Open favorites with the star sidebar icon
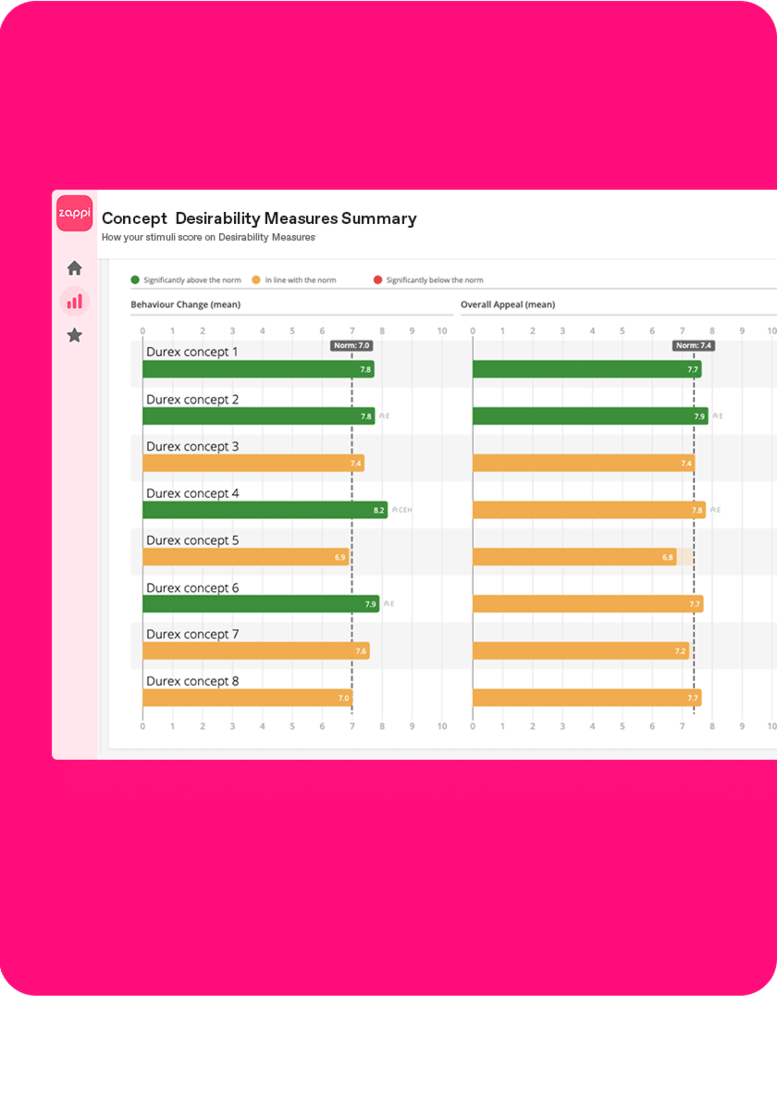777x1103 pixels. point(74,335)
